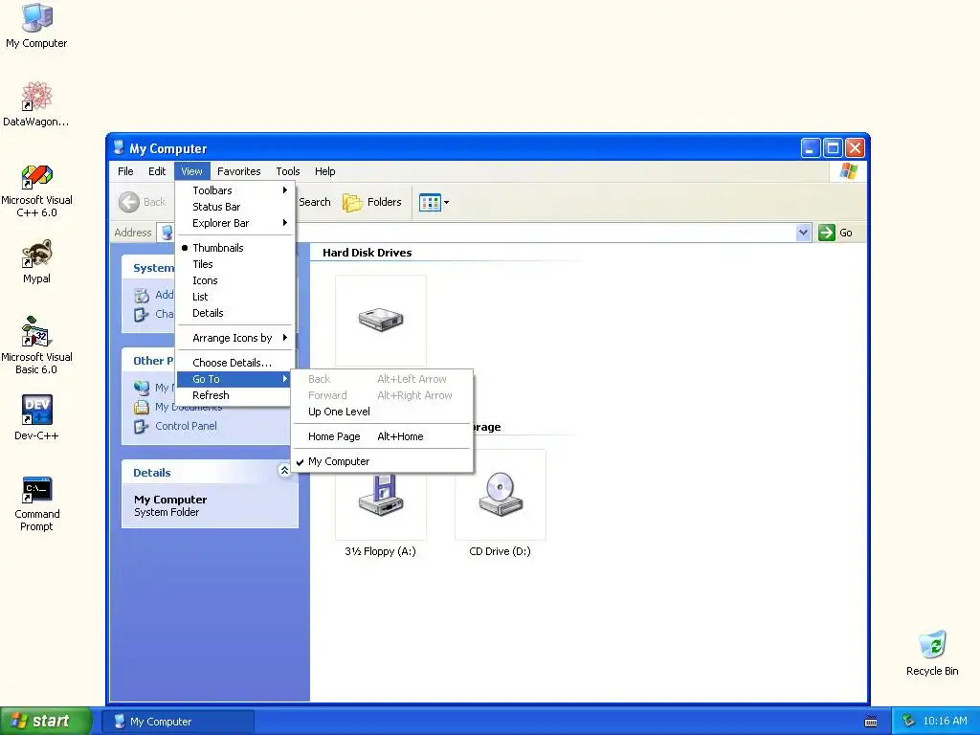Minimize the My Computer window
The width and height of the screenshot is (980, 735).
[811, 148]
